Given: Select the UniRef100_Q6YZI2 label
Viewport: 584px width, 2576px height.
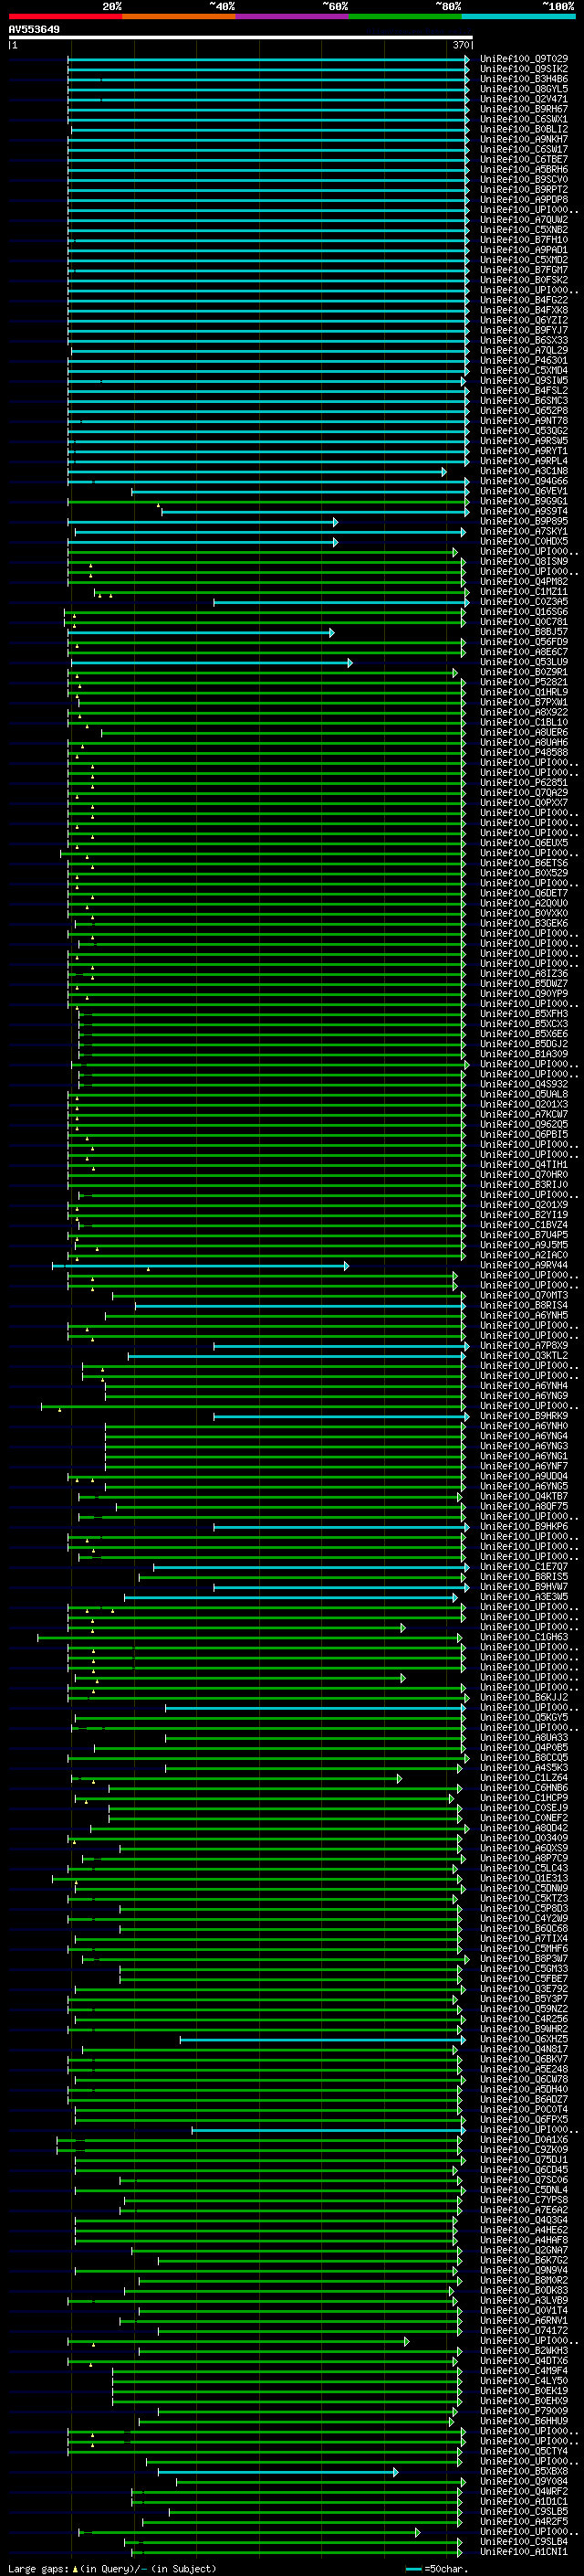Looking at the screenshot, I should [524, 320].
